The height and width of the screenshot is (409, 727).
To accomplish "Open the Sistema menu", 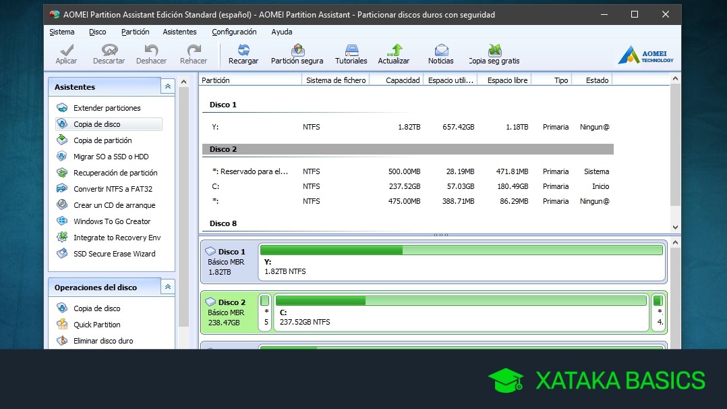I will coord(61,32).
